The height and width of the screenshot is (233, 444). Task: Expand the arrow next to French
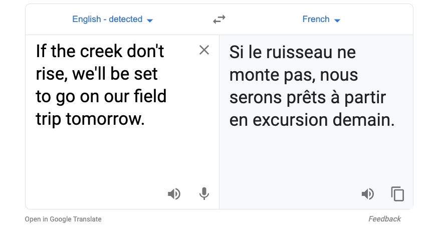pos(337,20)
